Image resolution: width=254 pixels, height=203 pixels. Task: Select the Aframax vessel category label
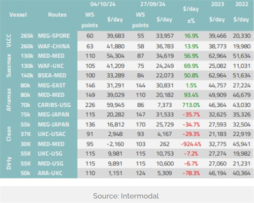[9, 100]
